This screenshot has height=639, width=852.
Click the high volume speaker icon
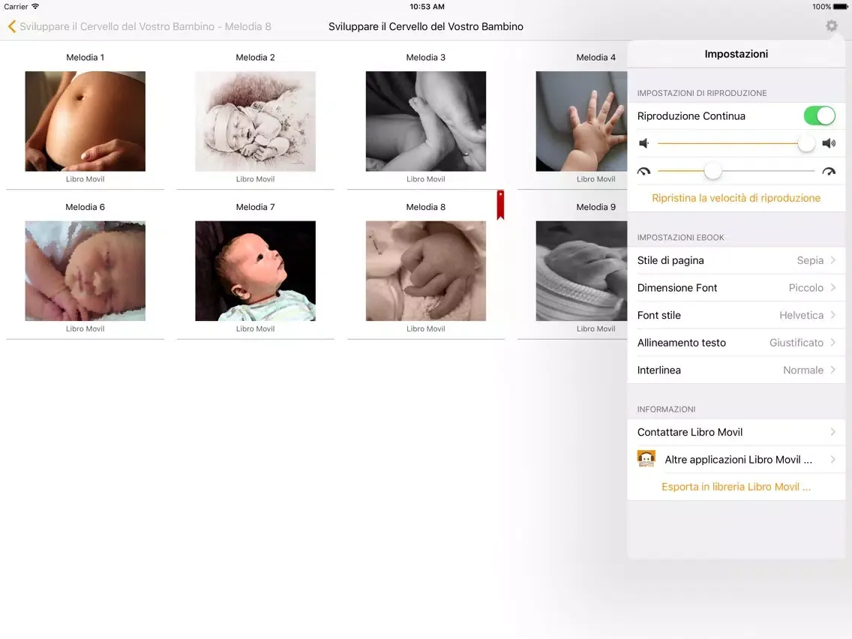click(829, 143)
